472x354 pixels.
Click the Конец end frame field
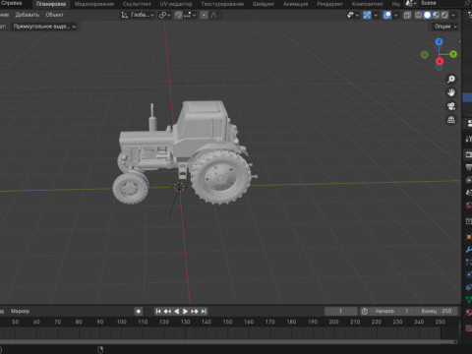pos(436,311)
